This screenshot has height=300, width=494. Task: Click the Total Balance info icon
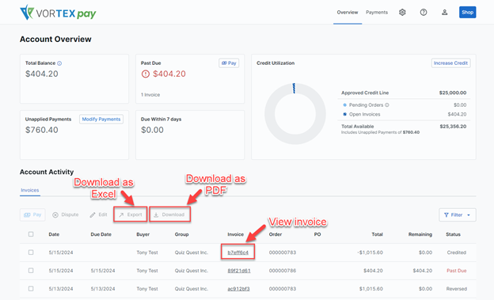pyautogui.click(x=59, y=63)
